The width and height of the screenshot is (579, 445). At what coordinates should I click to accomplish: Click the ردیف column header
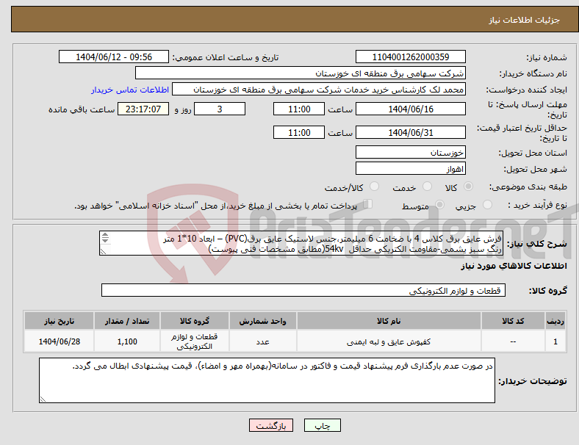pos(555,321)
